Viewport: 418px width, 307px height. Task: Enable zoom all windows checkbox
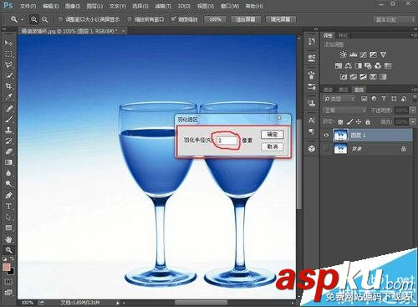coord(130,19)
